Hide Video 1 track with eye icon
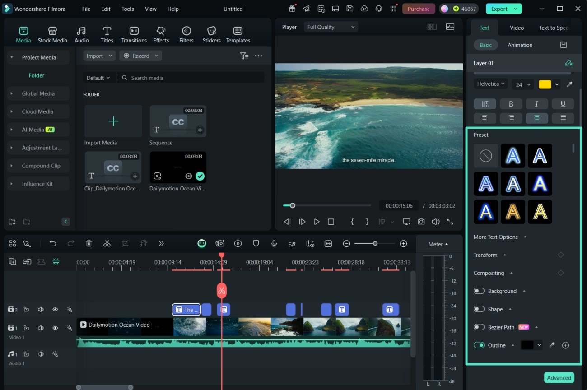Image resolution: width=587 pixels, height=390 pixels. (x=55, y=328)
